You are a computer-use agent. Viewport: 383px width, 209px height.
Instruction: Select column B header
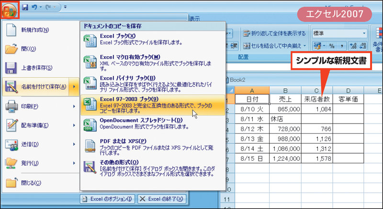coord(285,91)
